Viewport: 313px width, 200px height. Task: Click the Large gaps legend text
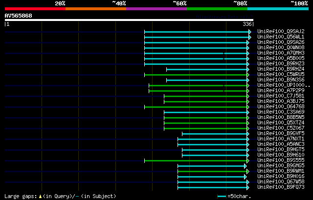pyautogui.click(x=60, y=196)
